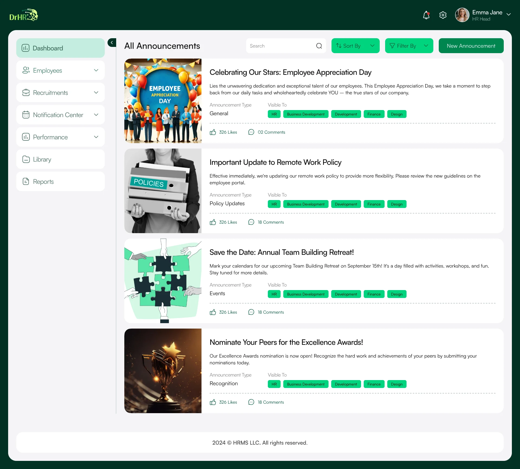Collapse the sidebar with the arrow button
Viewport: 520px width, 469px height.
click(x=112, y=43)
